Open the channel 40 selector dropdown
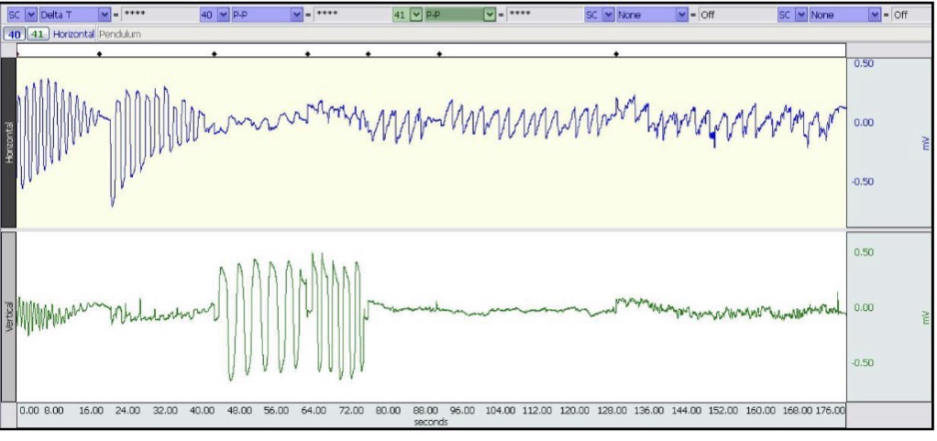The image size is (937, 441). point(223,16)
